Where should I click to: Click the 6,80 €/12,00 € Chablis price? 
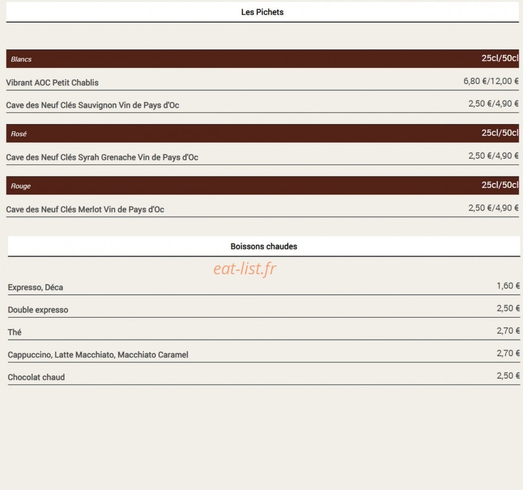(x=491, y=81)
